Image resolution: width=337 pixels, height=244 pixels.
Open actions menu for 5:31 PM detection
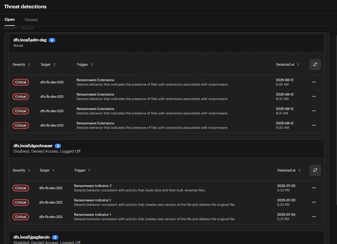314,217
